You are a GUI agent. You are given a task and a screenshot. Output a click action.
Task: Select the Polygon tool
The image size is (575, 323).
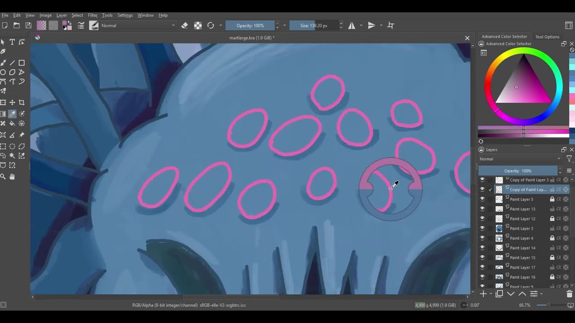(12, 72)
